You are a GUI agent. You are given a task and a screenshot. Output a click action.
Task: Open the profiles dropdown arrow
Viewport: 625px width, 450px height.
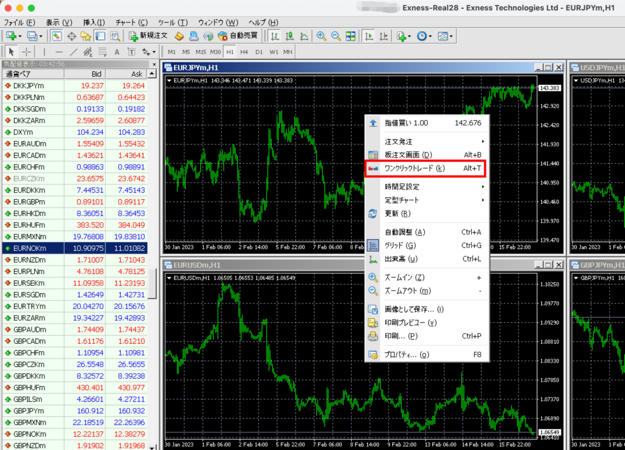[x=41, y=36]
